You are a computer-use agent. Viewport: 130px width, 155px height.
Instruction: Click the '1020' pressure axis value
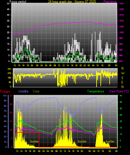coord(121,9)
